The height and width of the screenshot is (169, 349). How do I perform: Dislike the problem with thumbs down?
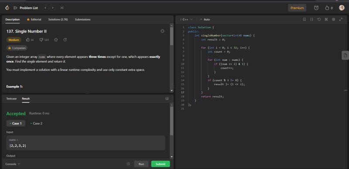coord(41,40)
